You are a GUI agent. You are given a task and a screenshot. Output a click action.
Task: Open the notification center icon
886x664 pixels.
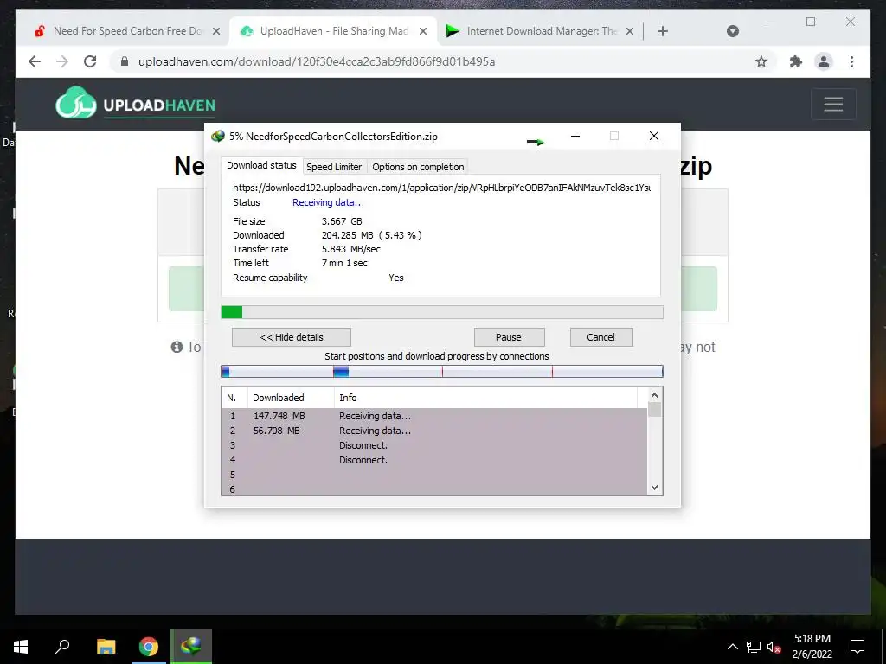pos(857,647)
